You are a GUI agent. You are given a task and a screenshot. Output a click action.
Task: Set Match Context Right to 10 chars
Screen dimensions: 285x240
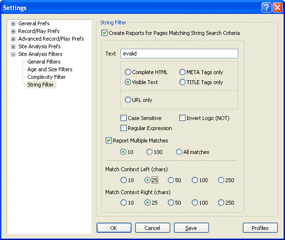coord(123,202)
